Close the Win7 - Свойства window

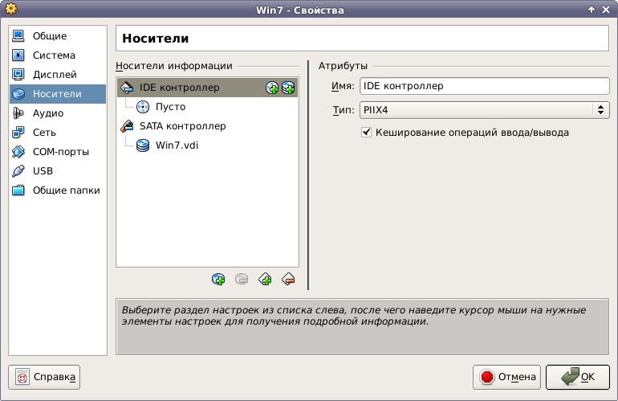tap(606, 10)
